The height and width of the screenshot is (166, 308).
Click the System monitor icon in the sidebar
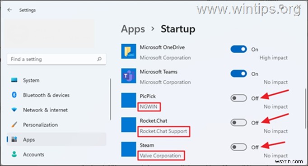[14, 80]
